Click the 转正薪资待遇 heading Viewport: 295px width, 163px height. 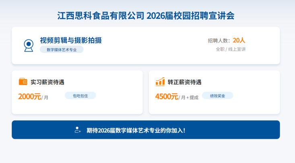[x=184, y=82]
